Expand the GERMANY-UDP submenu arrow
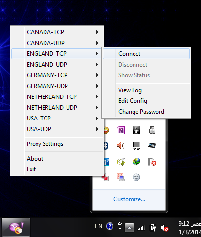Image resolution: width=201 pixels, height=237 pixels. (x=97, y=86)
